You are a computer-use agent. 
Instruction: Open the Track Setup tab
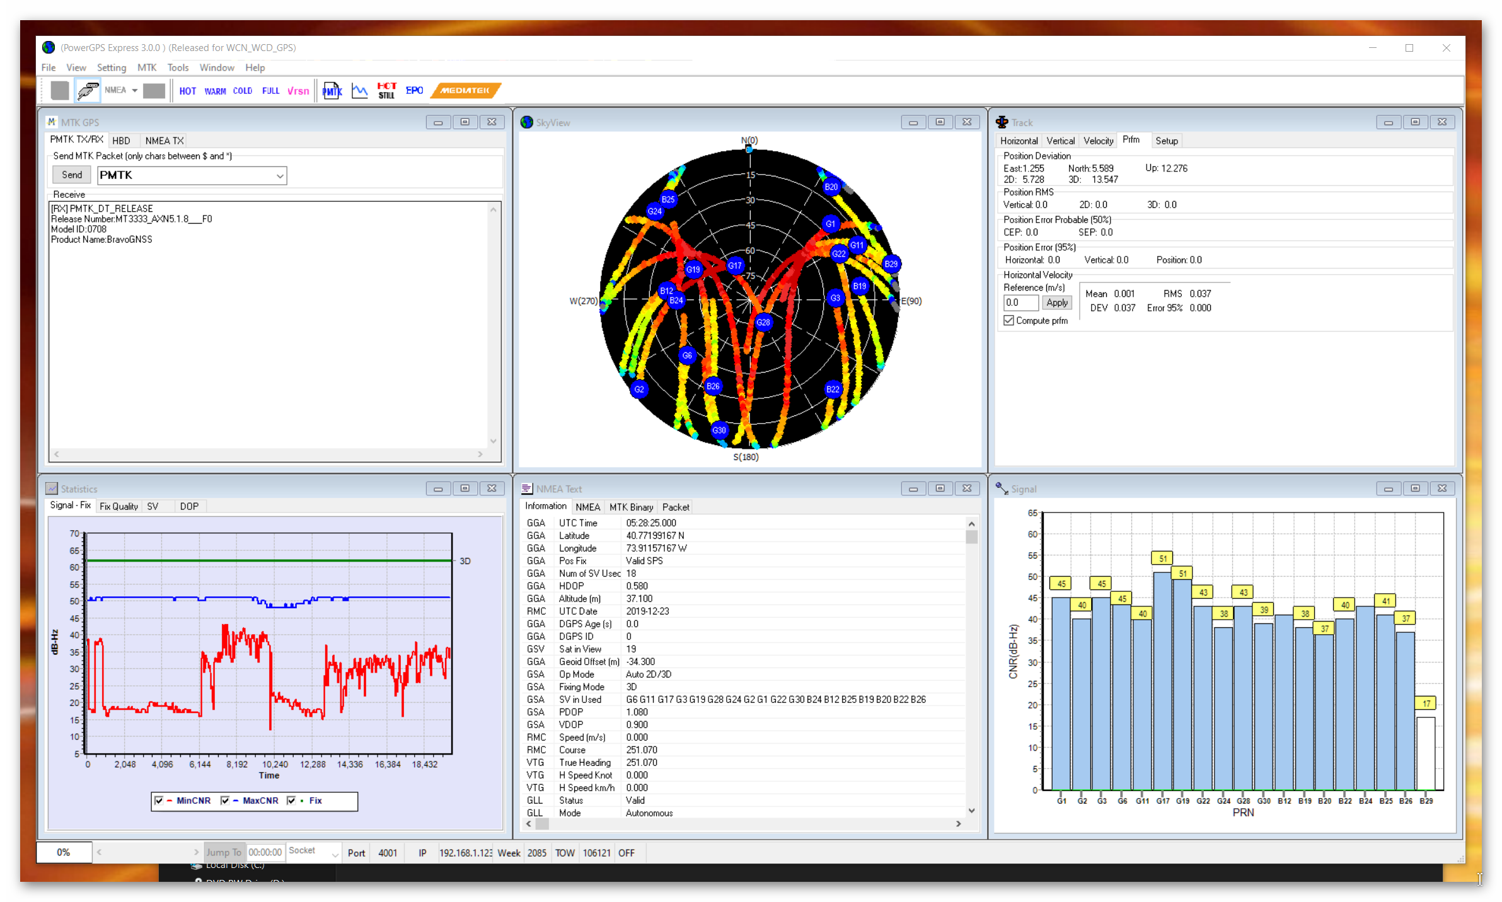(1166, 141)
